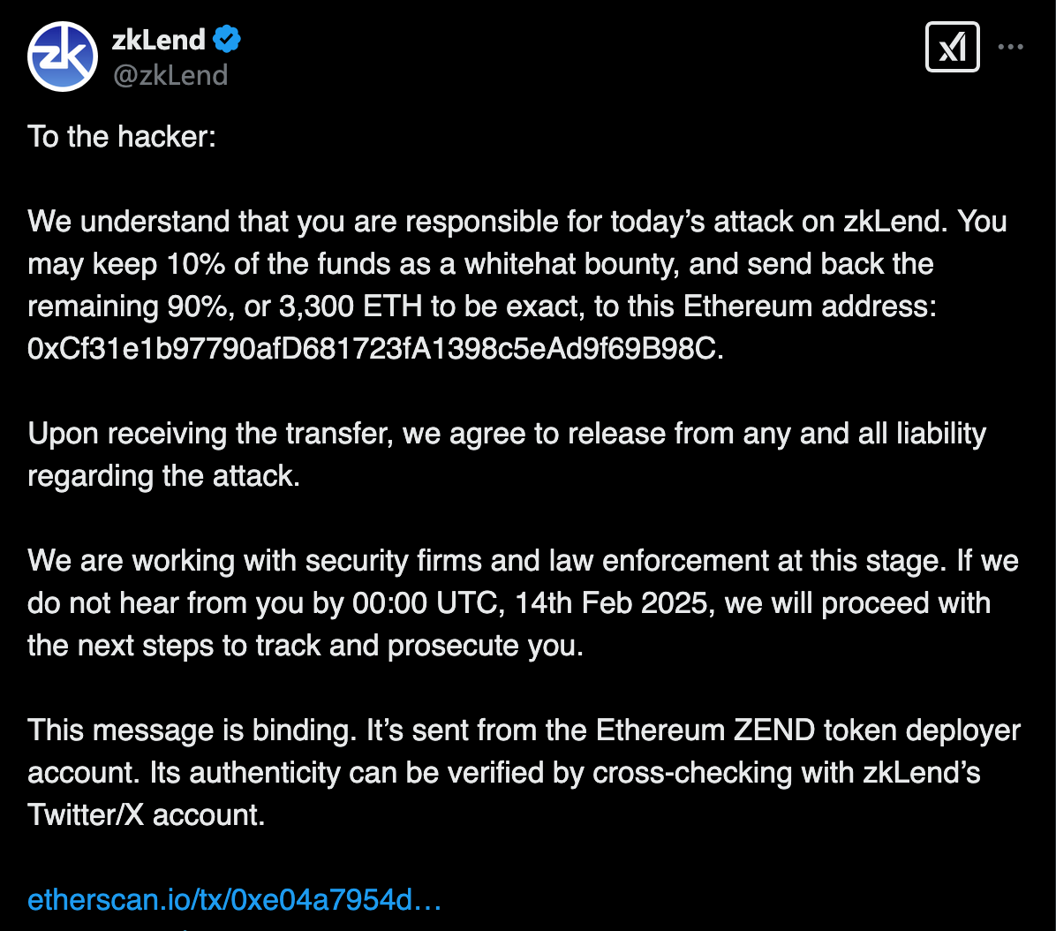Open the @zkLend handle link
Image resolution: width=1056 pixels, height=931 pixels.
tap(170, 75)
